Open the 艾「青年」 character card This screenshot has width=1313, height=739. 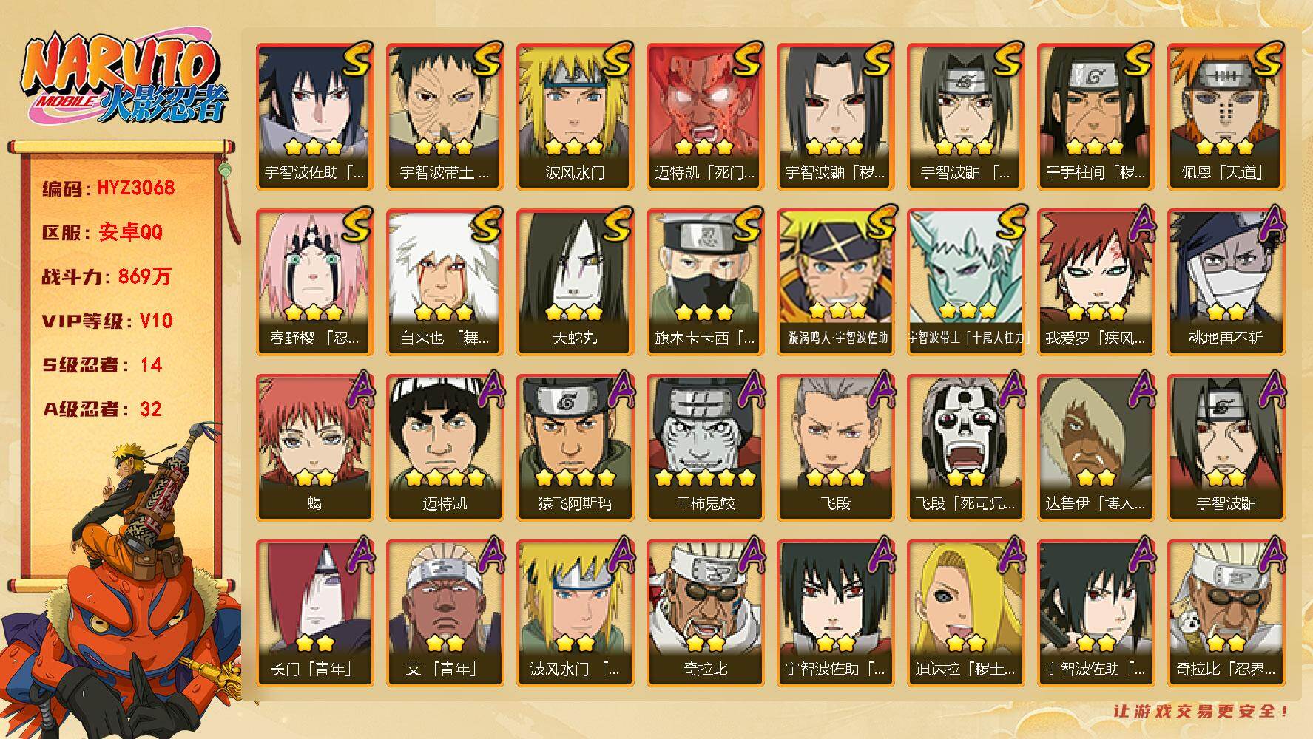tap(445, 613)
